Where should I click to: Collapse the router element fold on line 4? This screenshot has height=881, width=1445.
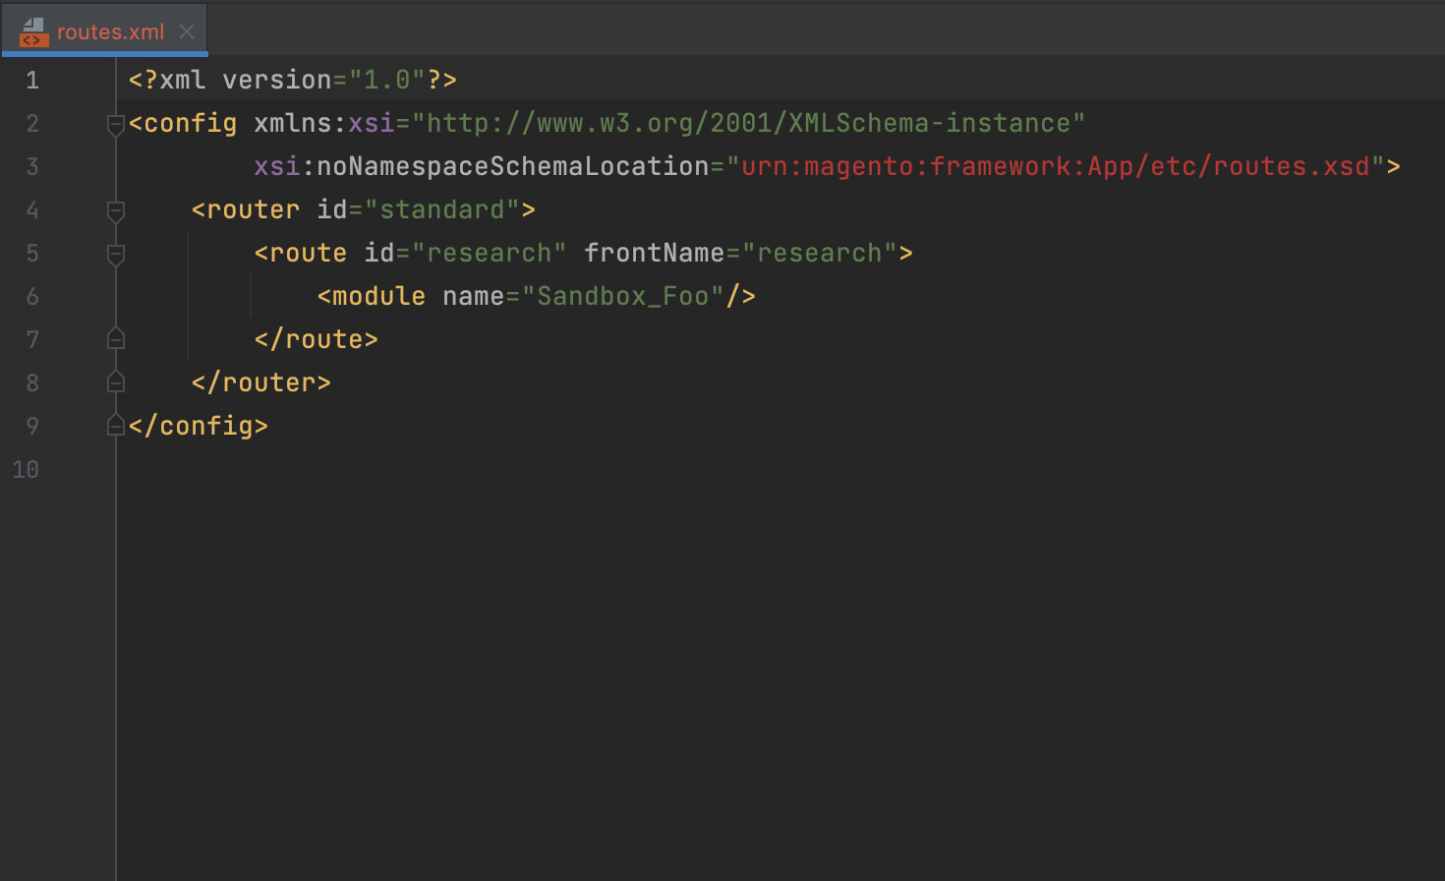pyautogui.click(x=115, y=210)
